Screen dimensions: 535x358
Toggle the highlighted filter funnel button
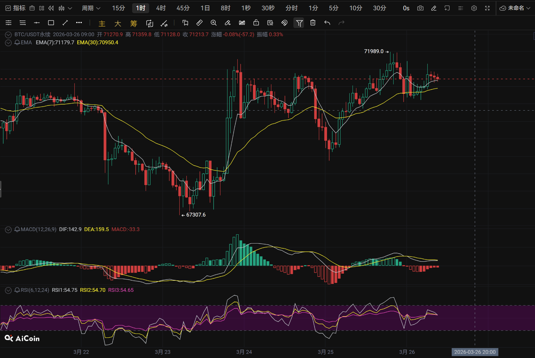(299, 23)
